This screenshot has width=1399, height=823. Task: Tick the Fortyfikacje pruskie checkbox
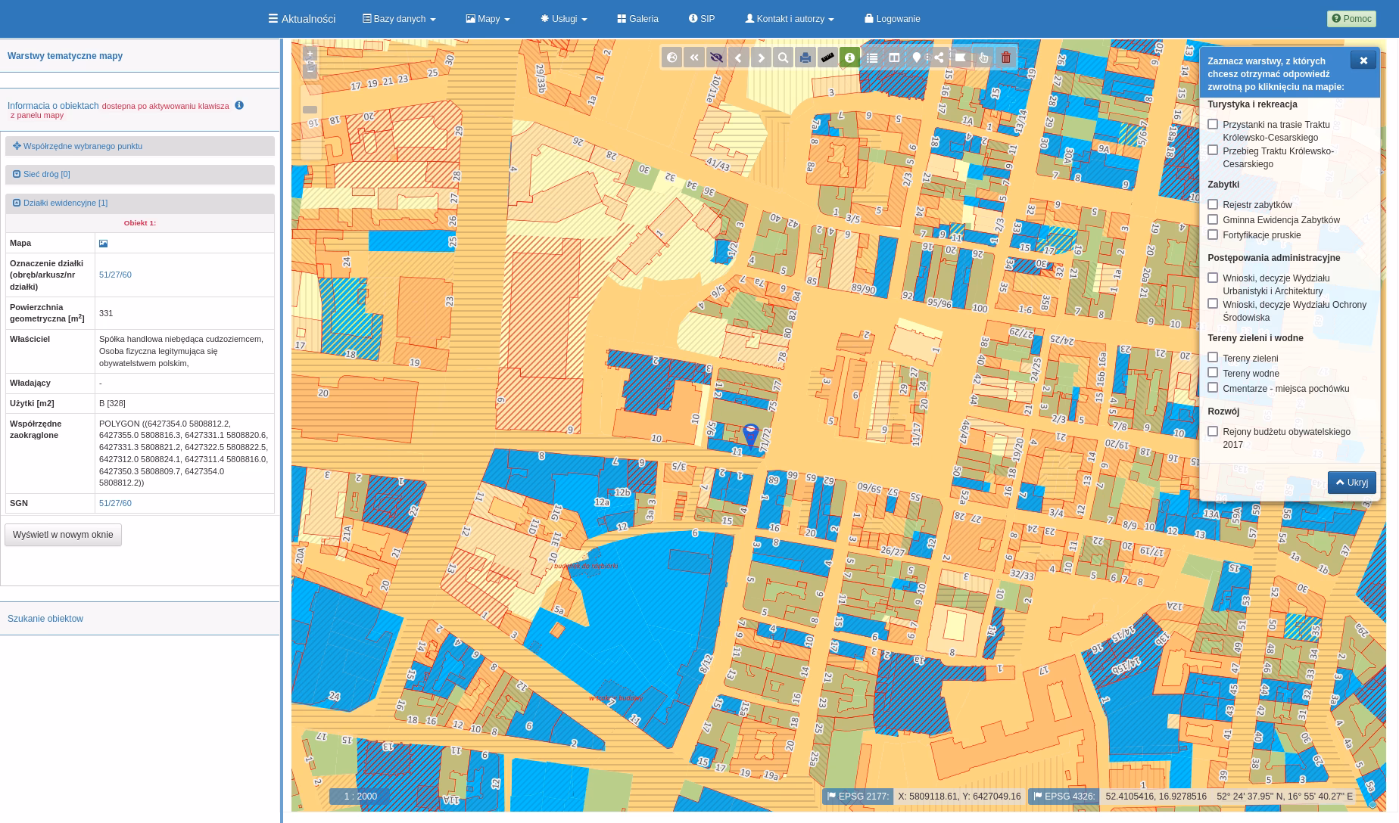coord(1213,234)
